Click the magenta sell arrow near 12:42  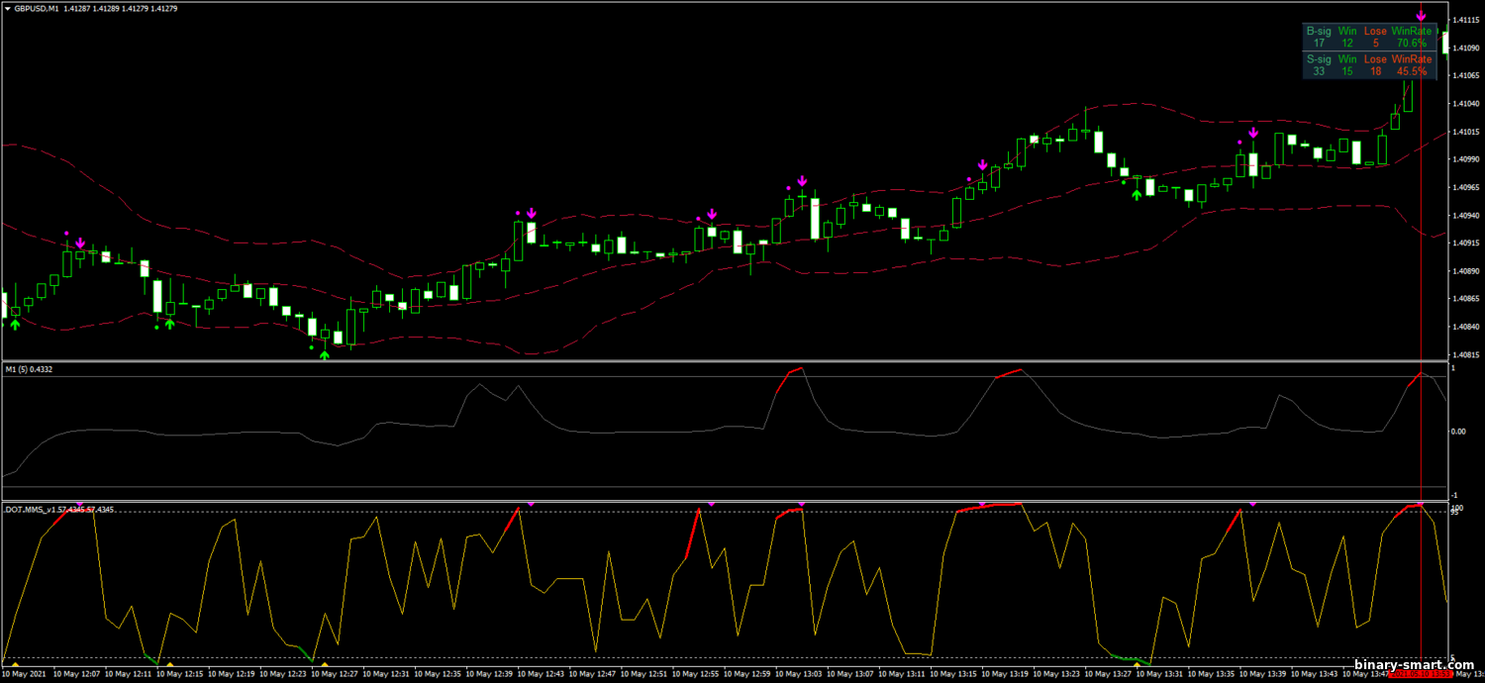click(x=532, y=213)
